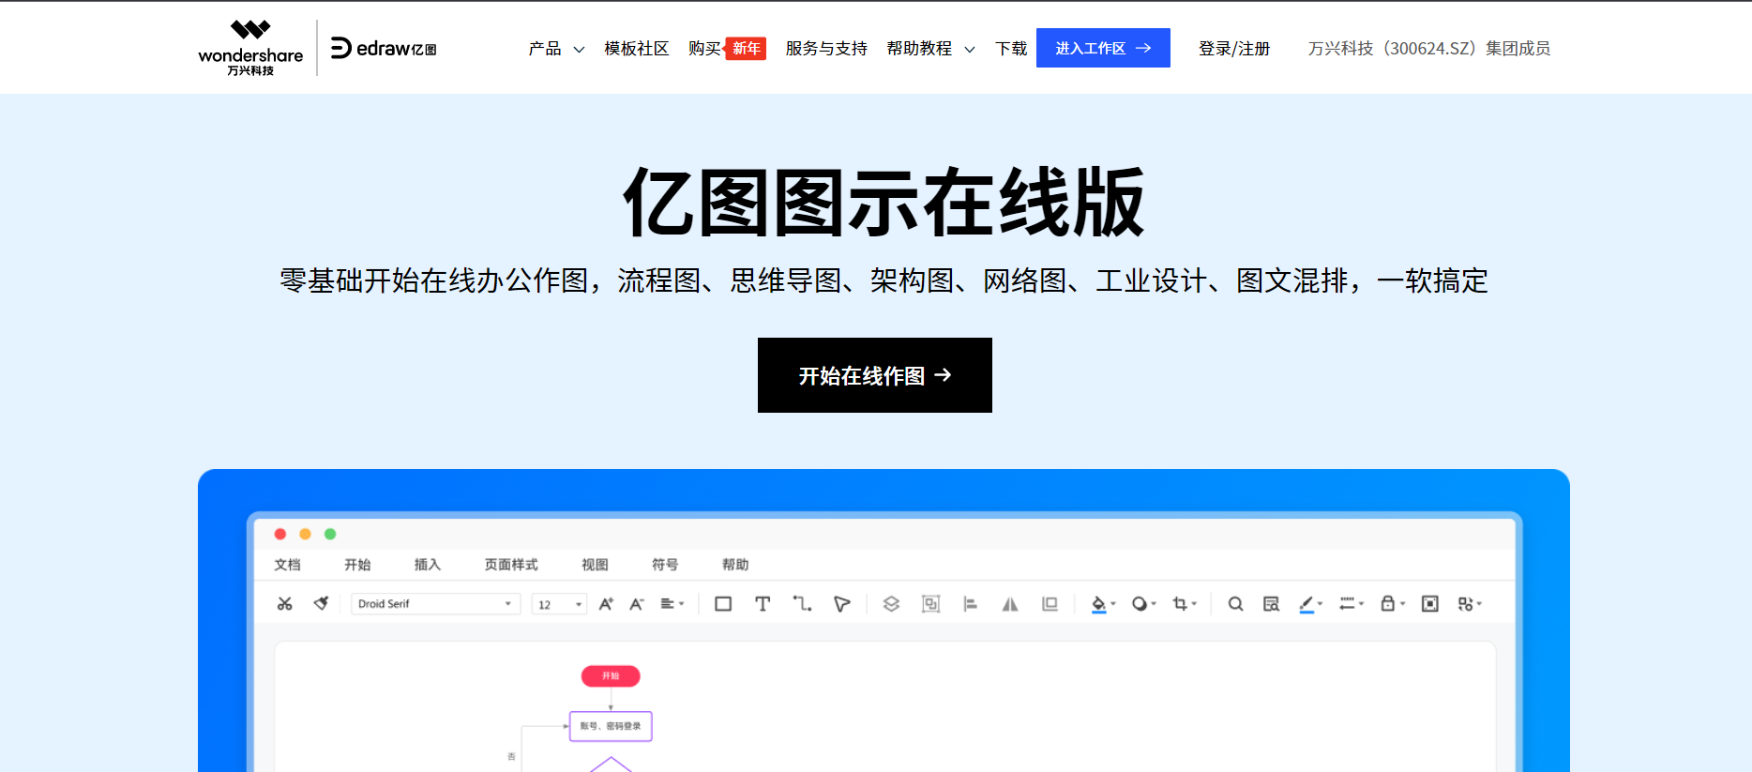Click the rectangle shape tool icon

click(x=723, y=604)
